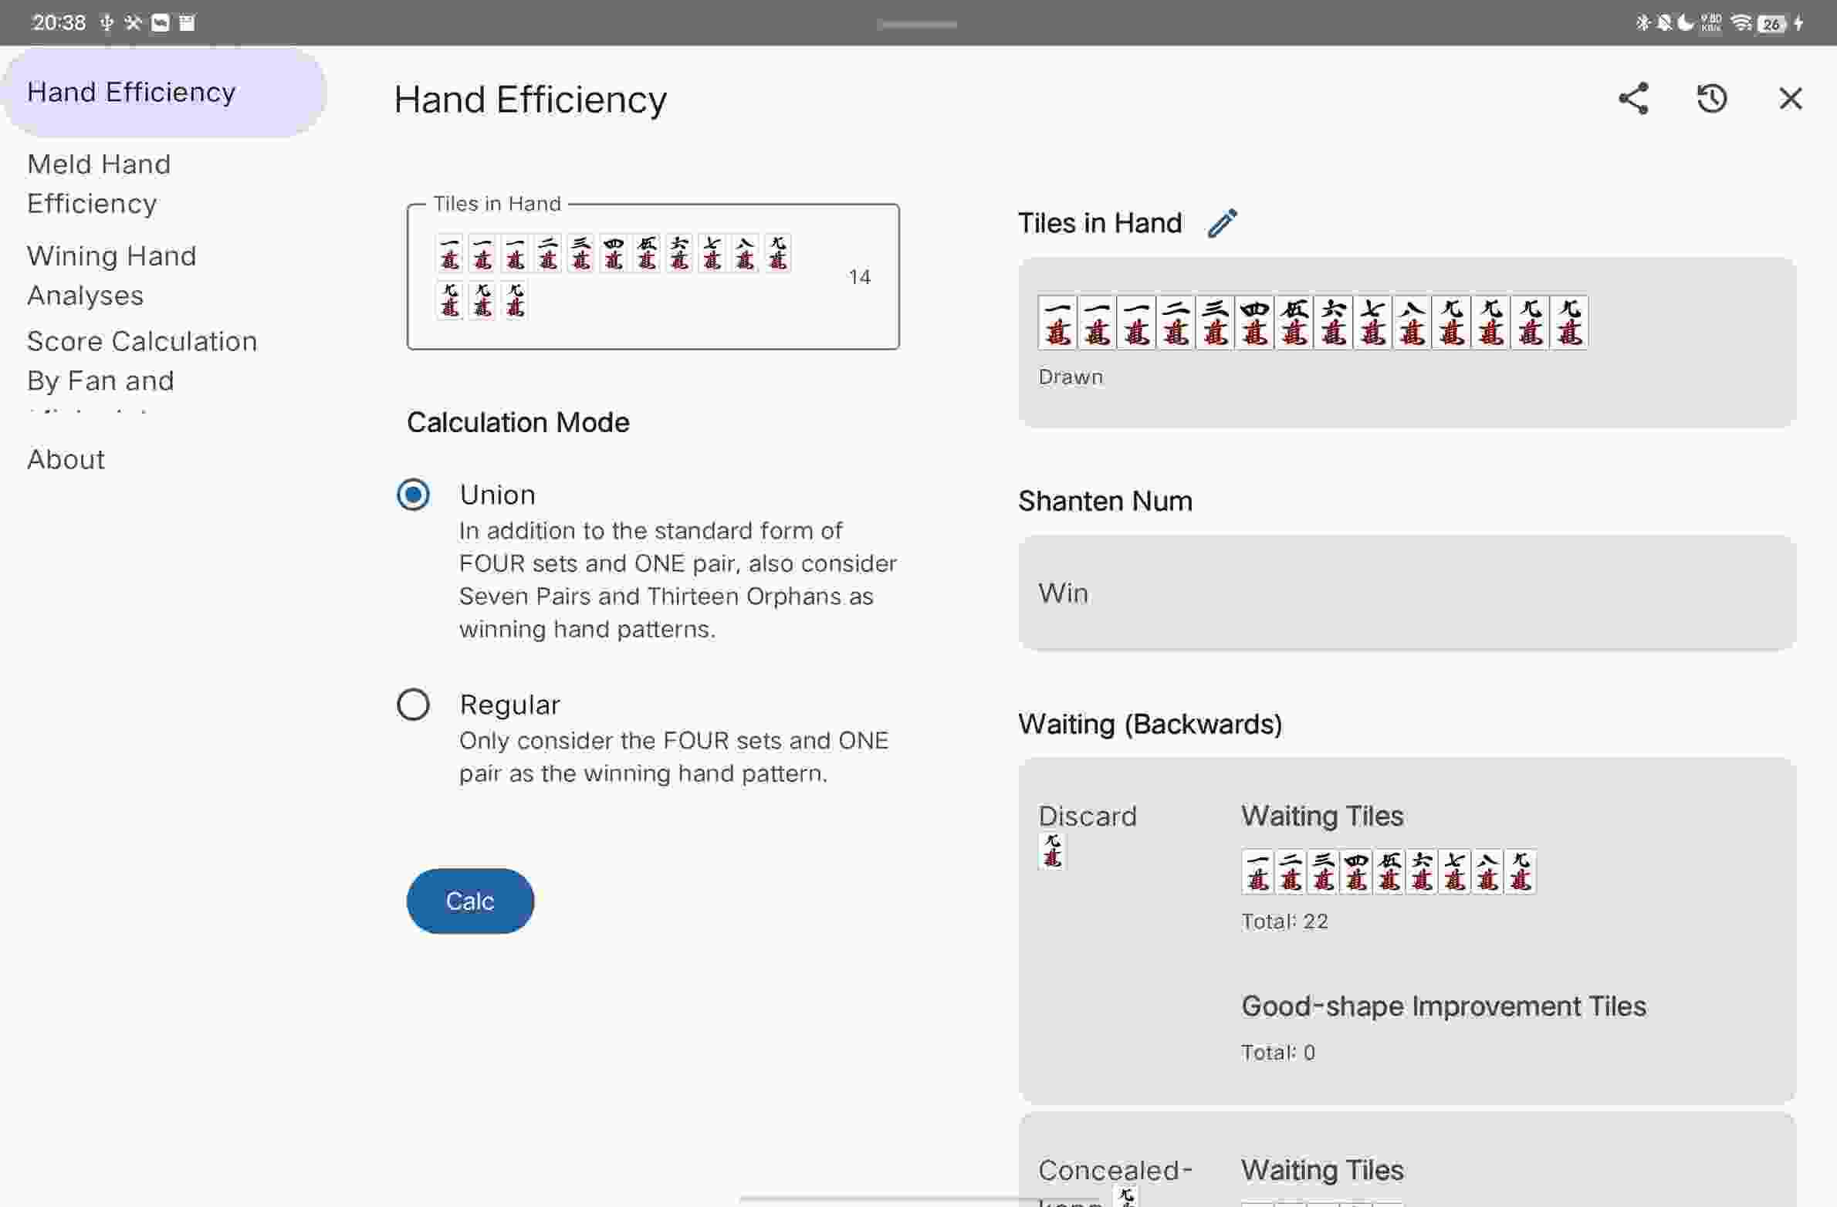Viewport: 1837px width, 1207px height.
Task: Tap the battery indicator in status bar
Action: pyautogui.click(x=1771, y=24)
